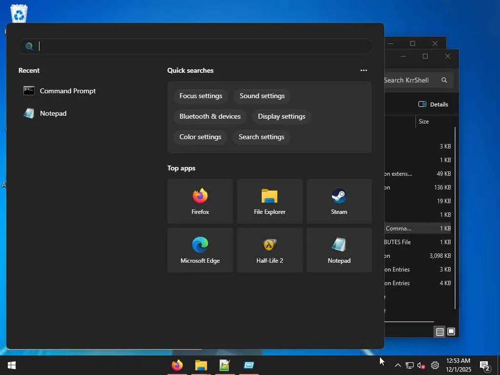
Task: Select the BUTES File row in Explorer
Action: (418, 242)
